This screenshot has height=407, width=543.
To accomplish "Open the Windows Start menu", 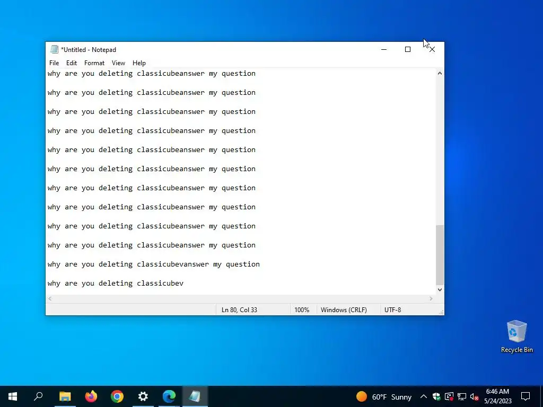I will pos(13,396).
